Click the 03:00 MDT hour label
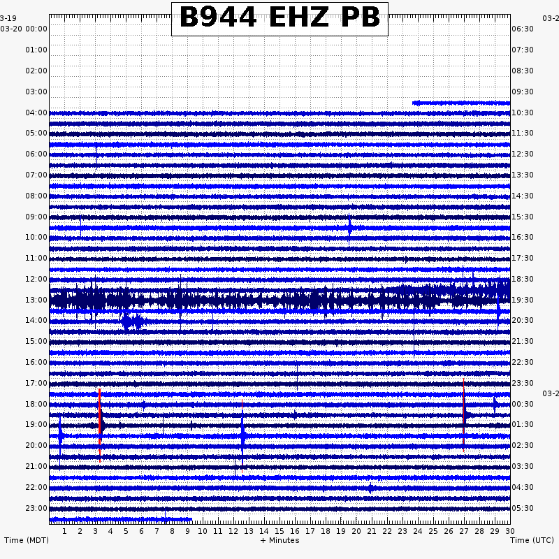The width and height of the screenshot is (559, 559). tap(36, 92)
